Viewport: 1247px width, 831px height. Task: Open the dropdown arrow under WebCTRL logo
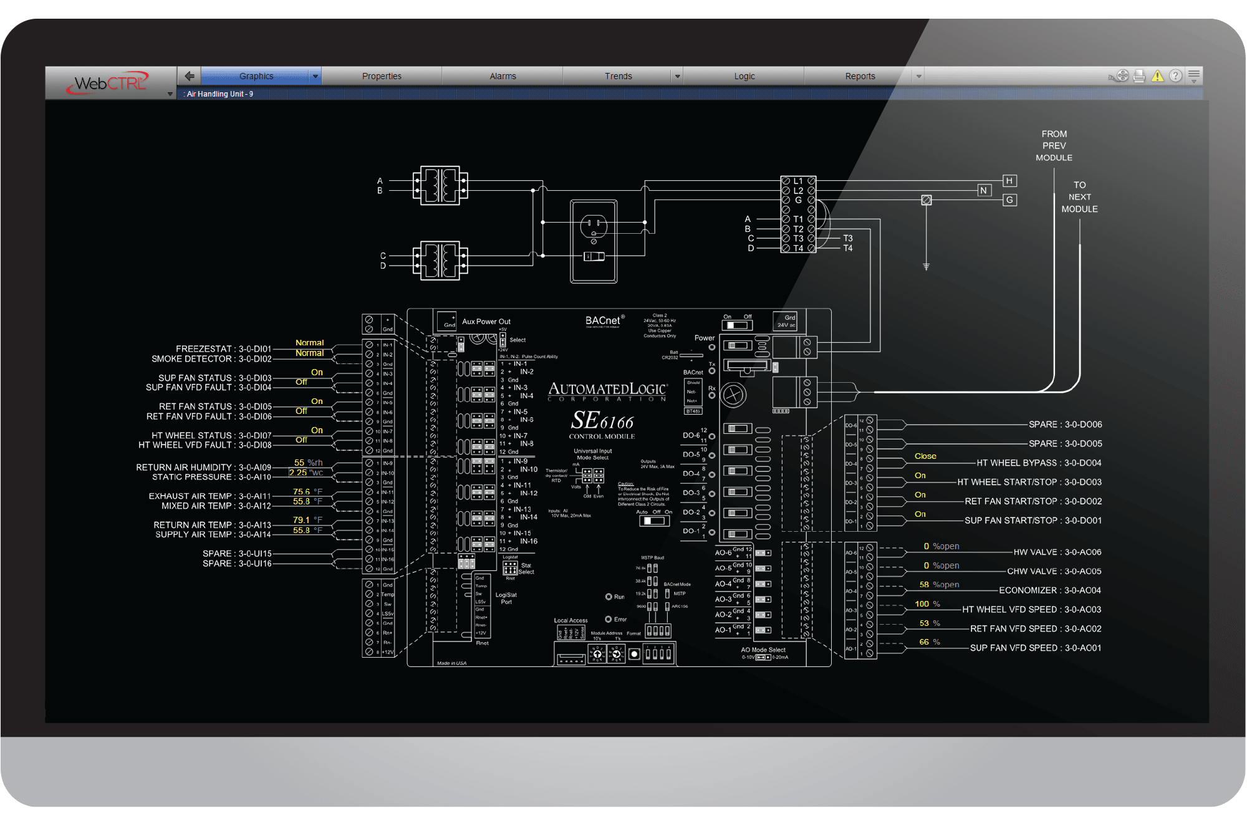pyautogui.click(x=170, y=94)
